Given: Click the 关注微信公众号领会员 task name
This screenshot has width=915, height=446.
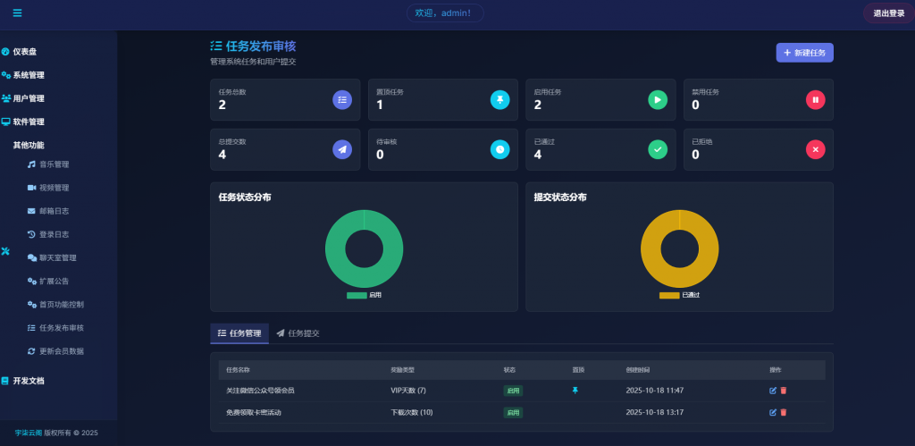Looking at the screenshot, I should (260, 391).
